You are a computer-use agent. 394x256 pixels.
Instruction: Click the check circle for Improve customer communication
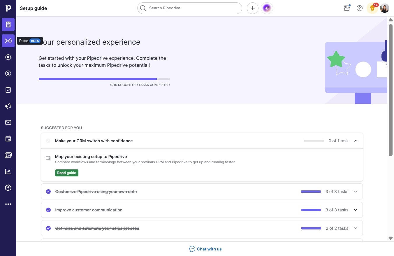48,210
